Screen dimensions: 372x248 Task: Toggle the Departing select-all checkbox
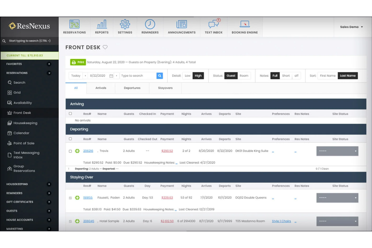coord(70,139)
